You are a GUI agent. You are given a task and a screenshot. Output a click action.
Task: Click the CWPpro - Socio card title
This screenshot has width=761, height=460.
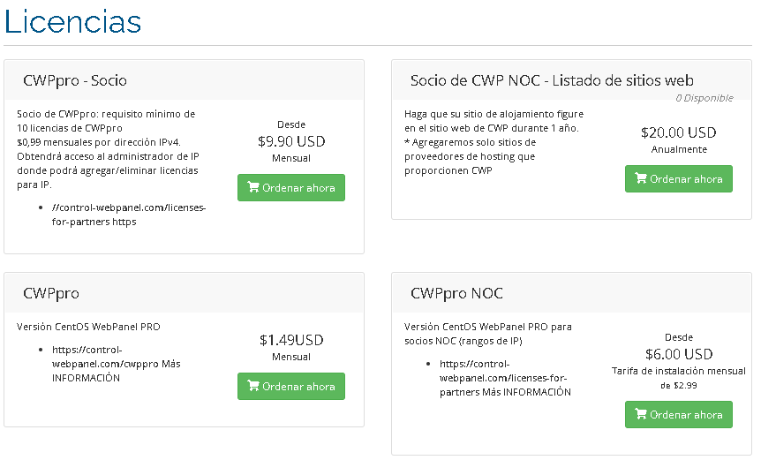(x=75, y=80)
